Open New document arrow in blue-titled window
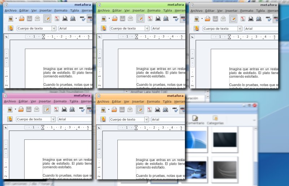This screenshot has height=186, width=289. (16, 18)
